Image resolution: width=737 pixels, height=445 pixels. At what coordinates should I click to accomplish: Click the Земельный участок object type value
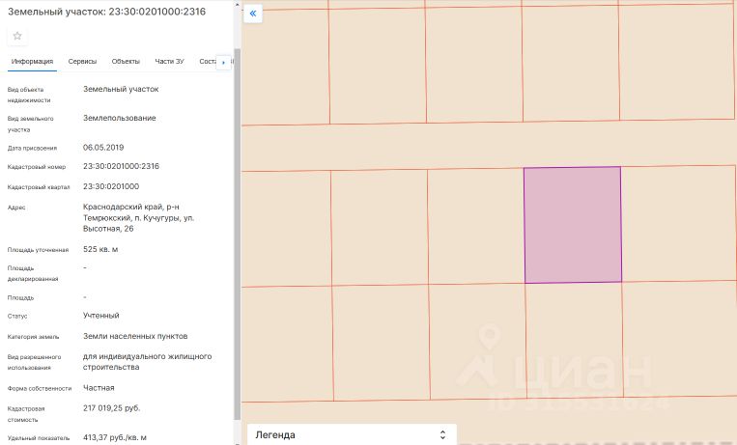click(121, 89)
